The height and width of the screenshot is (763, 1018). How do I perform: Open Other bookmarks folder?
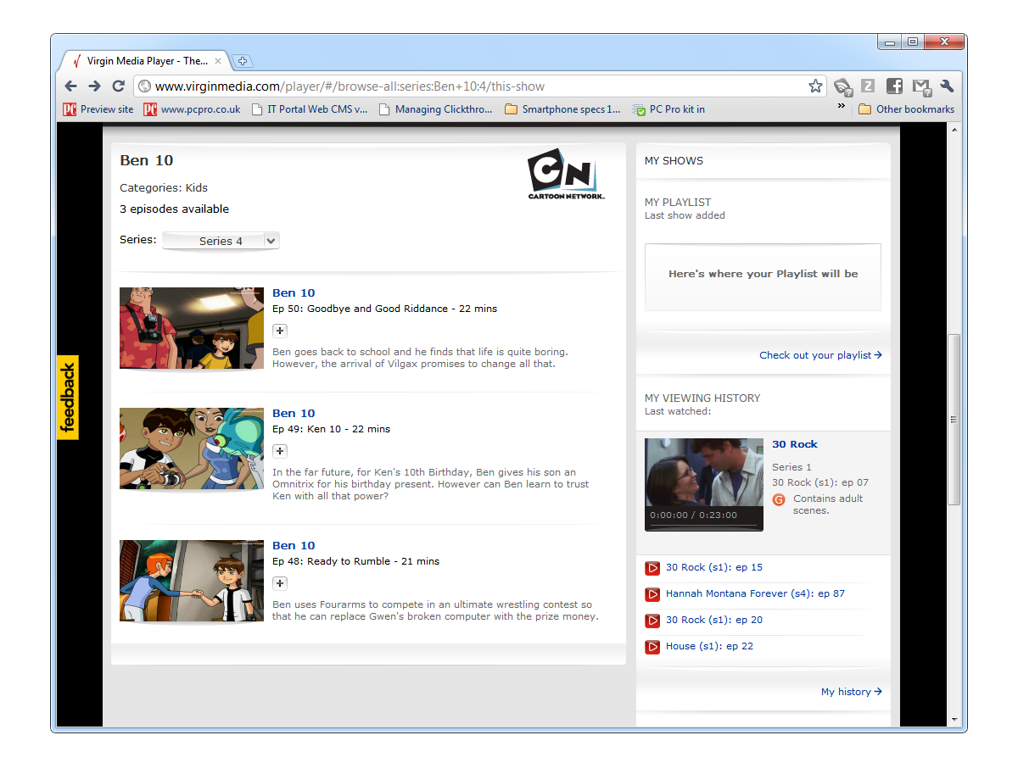click(907, 109)
